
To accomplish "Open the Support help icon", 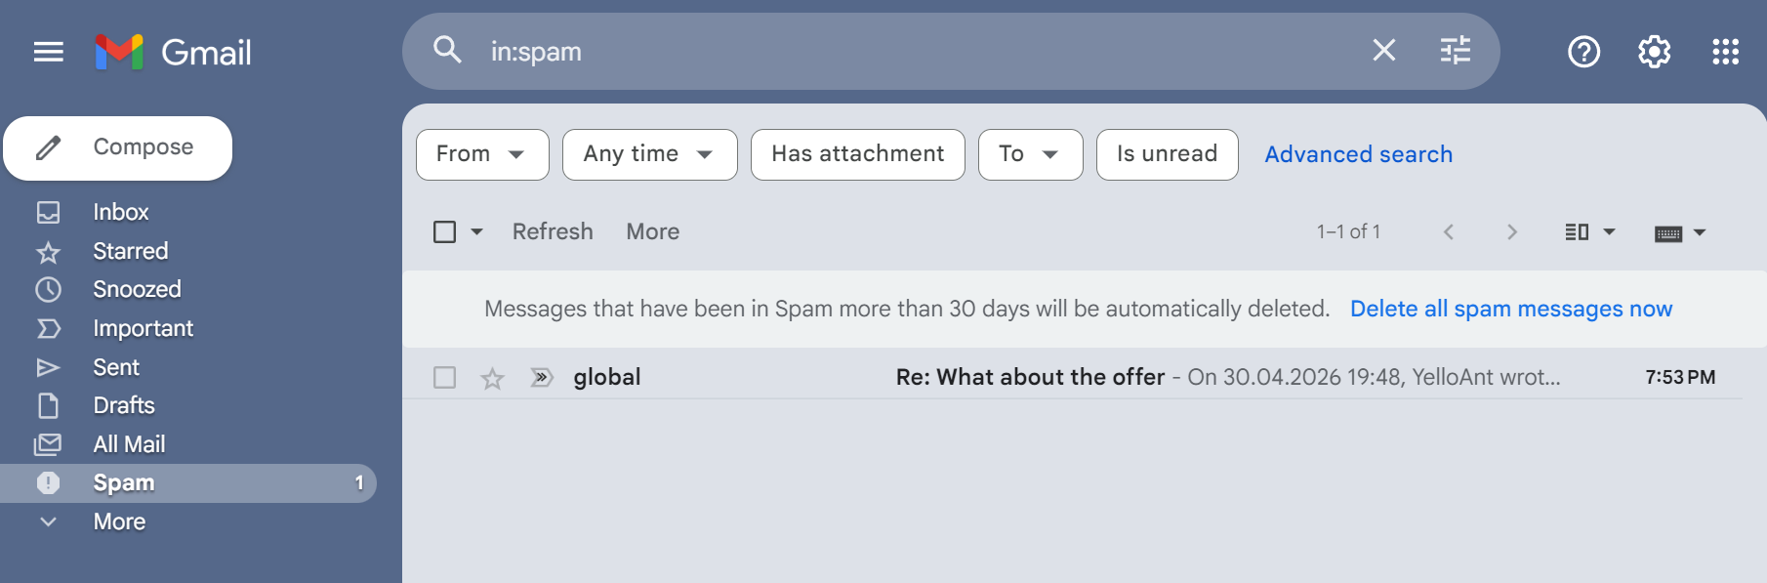I will pos(1583,52).
